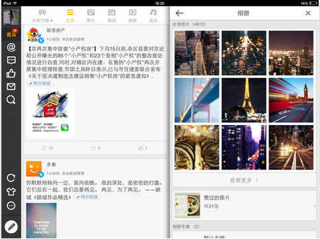Click the circular refresh icon
This screenshot has width=320, height=239.
11,178
